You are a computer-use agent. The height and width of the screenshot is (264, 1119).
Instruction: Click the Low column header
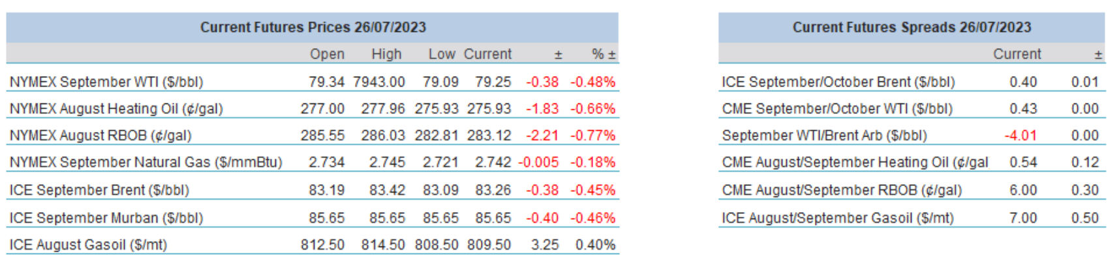click(x=441, y=54)
